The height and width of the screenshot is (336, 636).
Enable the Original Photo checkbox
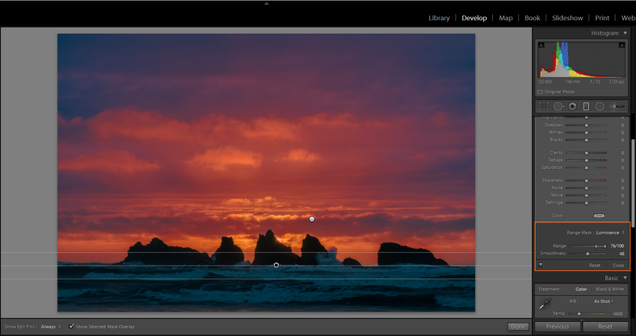(x=540, y=92)
